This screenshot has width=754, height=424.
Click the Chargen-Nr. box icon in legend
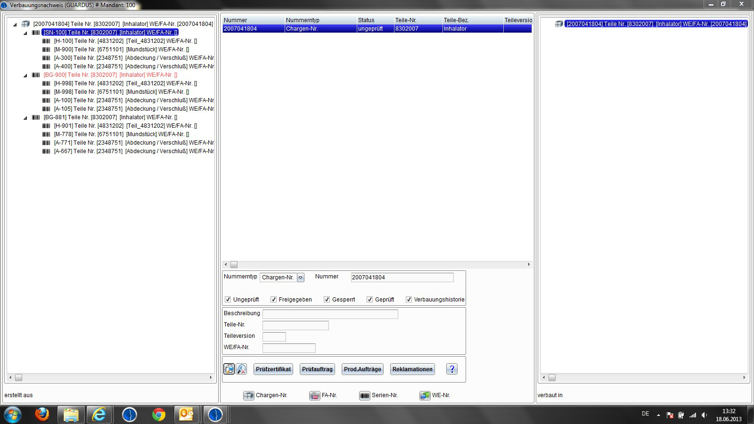[248, 396]
